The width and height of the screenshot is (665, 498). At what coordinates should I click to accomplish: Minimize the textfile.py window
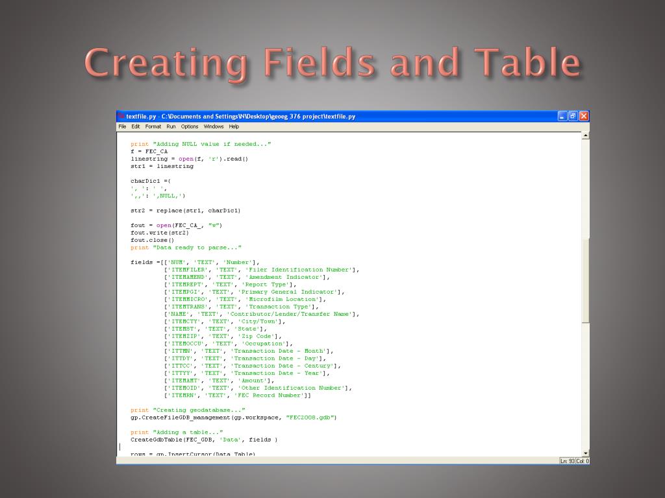point(562,116)
